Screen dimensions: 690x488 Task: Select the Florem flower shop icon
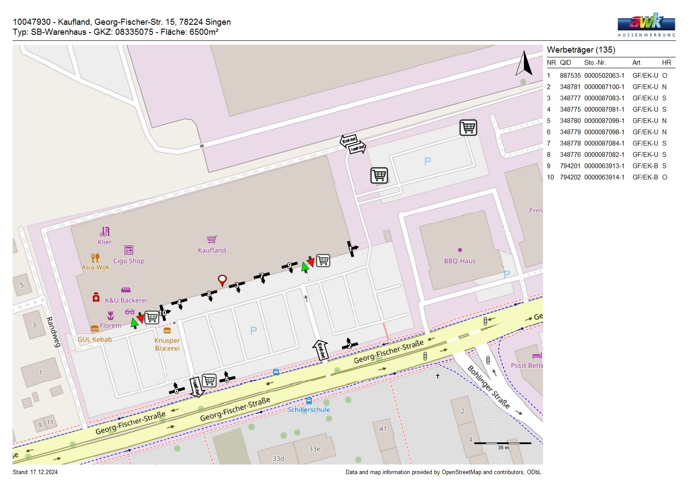click(x=111, y=315)
